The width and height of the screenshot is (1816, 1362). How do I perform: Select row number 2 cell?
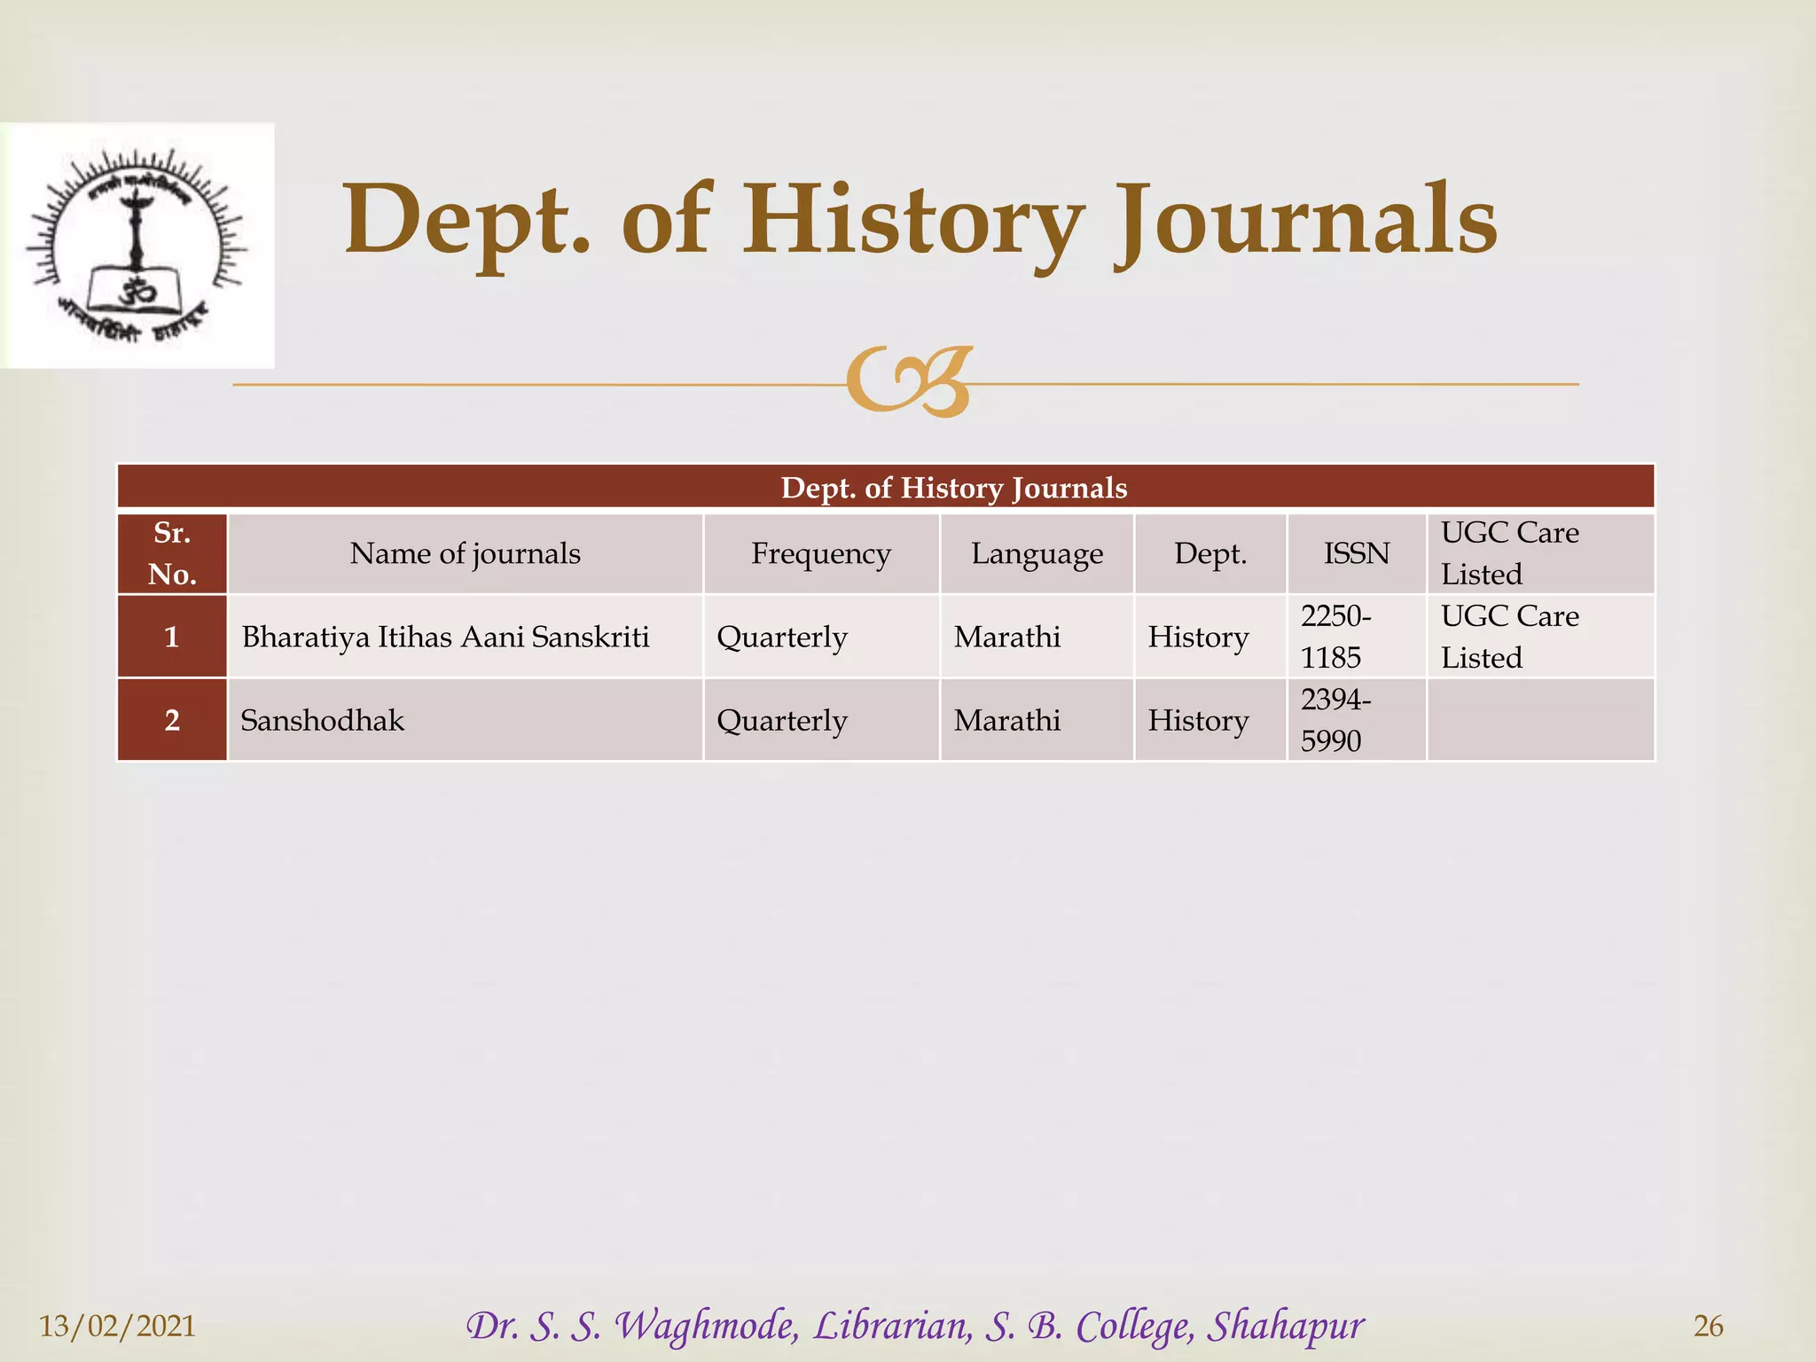[172, 720]
